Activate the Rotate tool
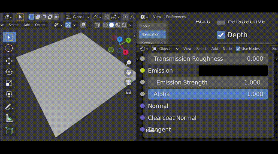Screen dimensions: 278x154 point(9,72)
